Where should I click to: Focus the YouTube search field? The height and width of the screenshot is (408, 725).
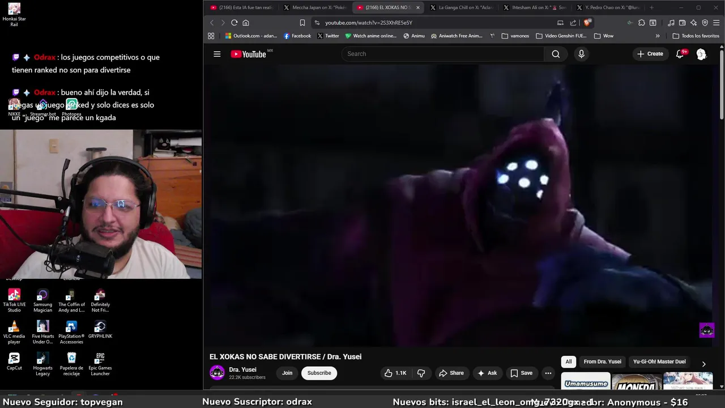click(442, 54)
